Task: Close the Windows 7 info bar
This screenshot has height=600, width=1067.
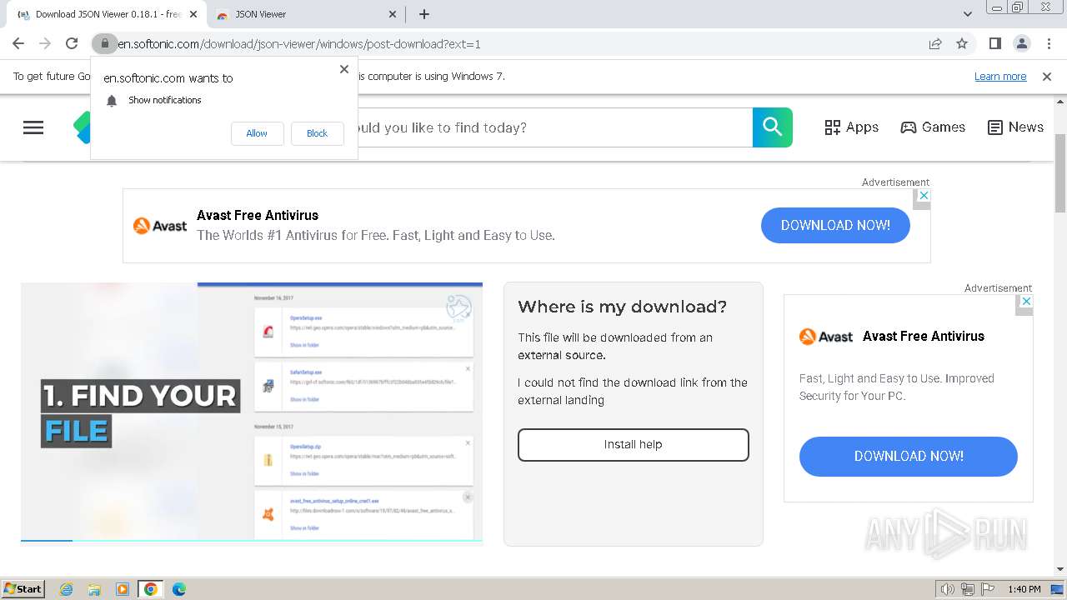Action: [x=1047, y=77]
